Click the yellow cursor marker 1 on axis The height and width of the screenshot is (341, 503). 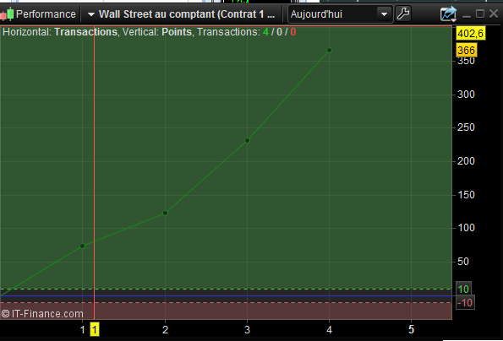pyautogui.click(x=95, y=329)
